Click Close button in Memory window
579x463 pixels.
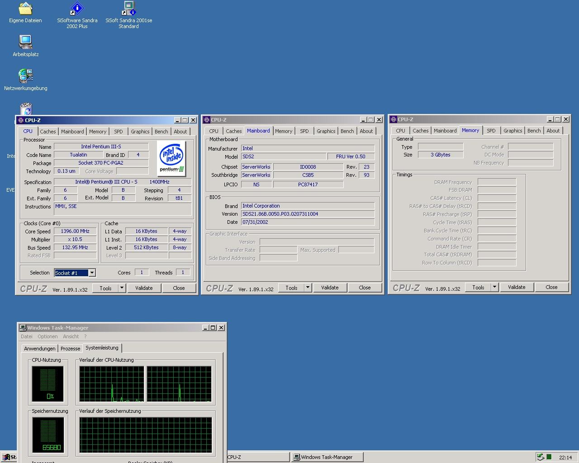click(x=551, y=287)
